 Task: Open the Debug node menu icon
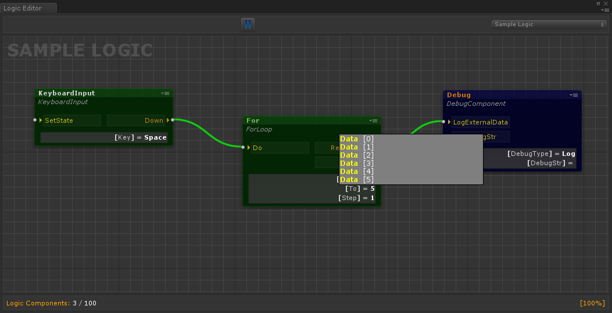point(574,95)
